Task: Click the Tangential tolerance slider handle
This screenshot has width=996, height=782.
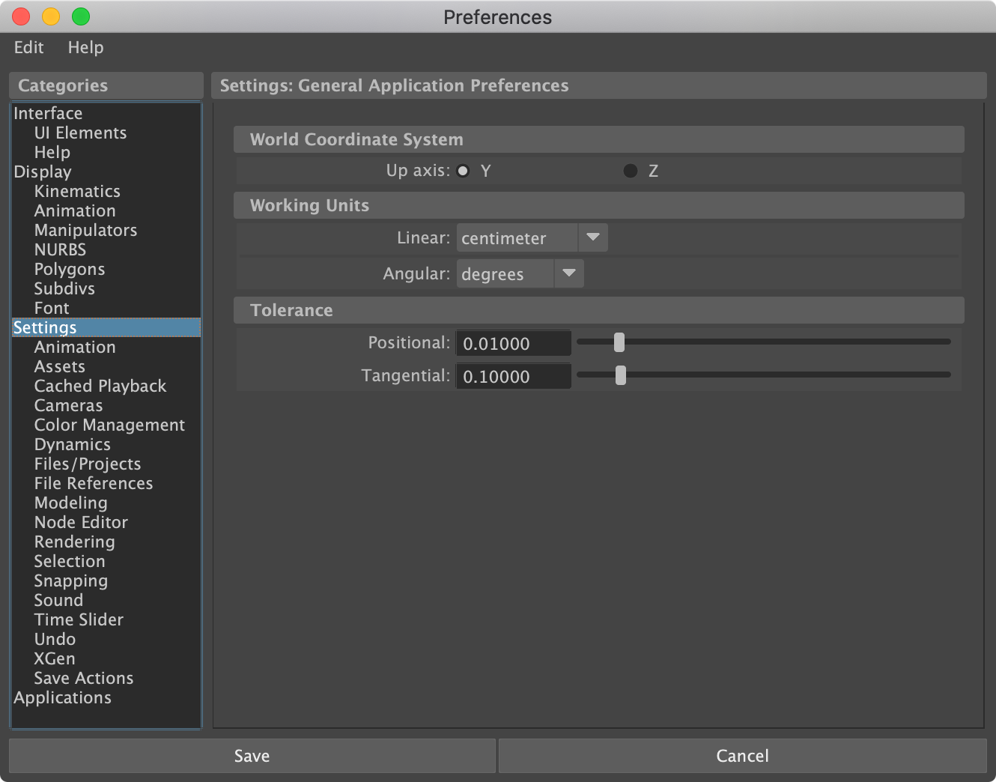Action: point(621,375)
